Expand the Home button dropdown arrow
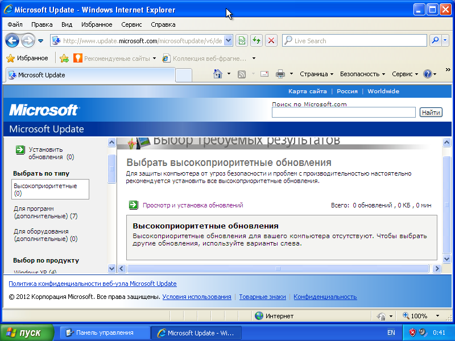The height and width of the screenshot is (341, 455). coord(229,74)
